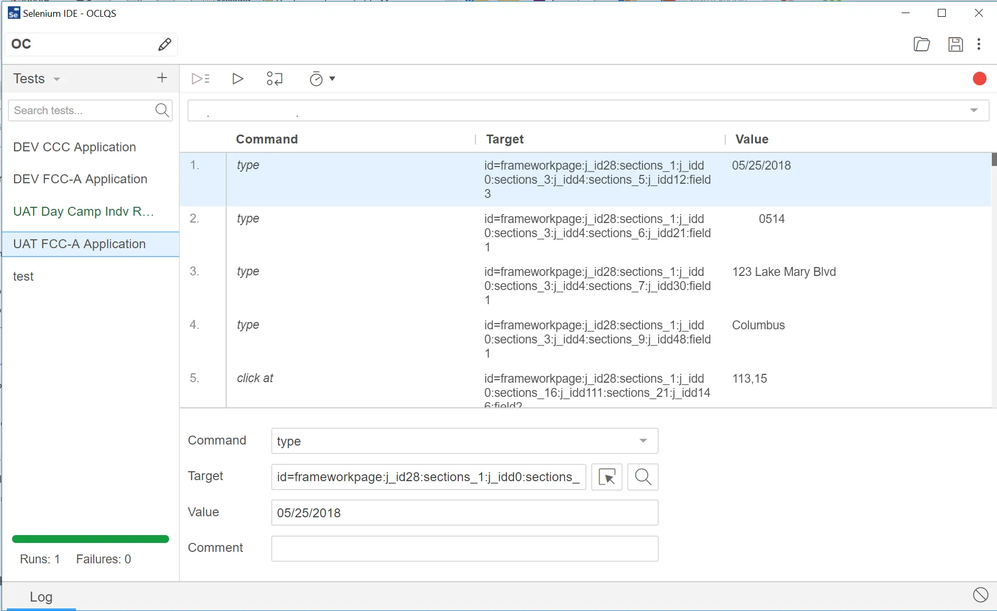This screenshot has height=611, width=997.
Task: Select command row 2 with value 0514
Action: click(x=585, y=232)
